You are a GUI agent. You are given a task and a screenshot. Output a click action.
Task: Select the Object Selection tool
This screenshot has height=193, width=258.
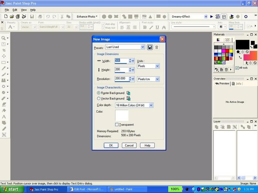pos(4,135)
